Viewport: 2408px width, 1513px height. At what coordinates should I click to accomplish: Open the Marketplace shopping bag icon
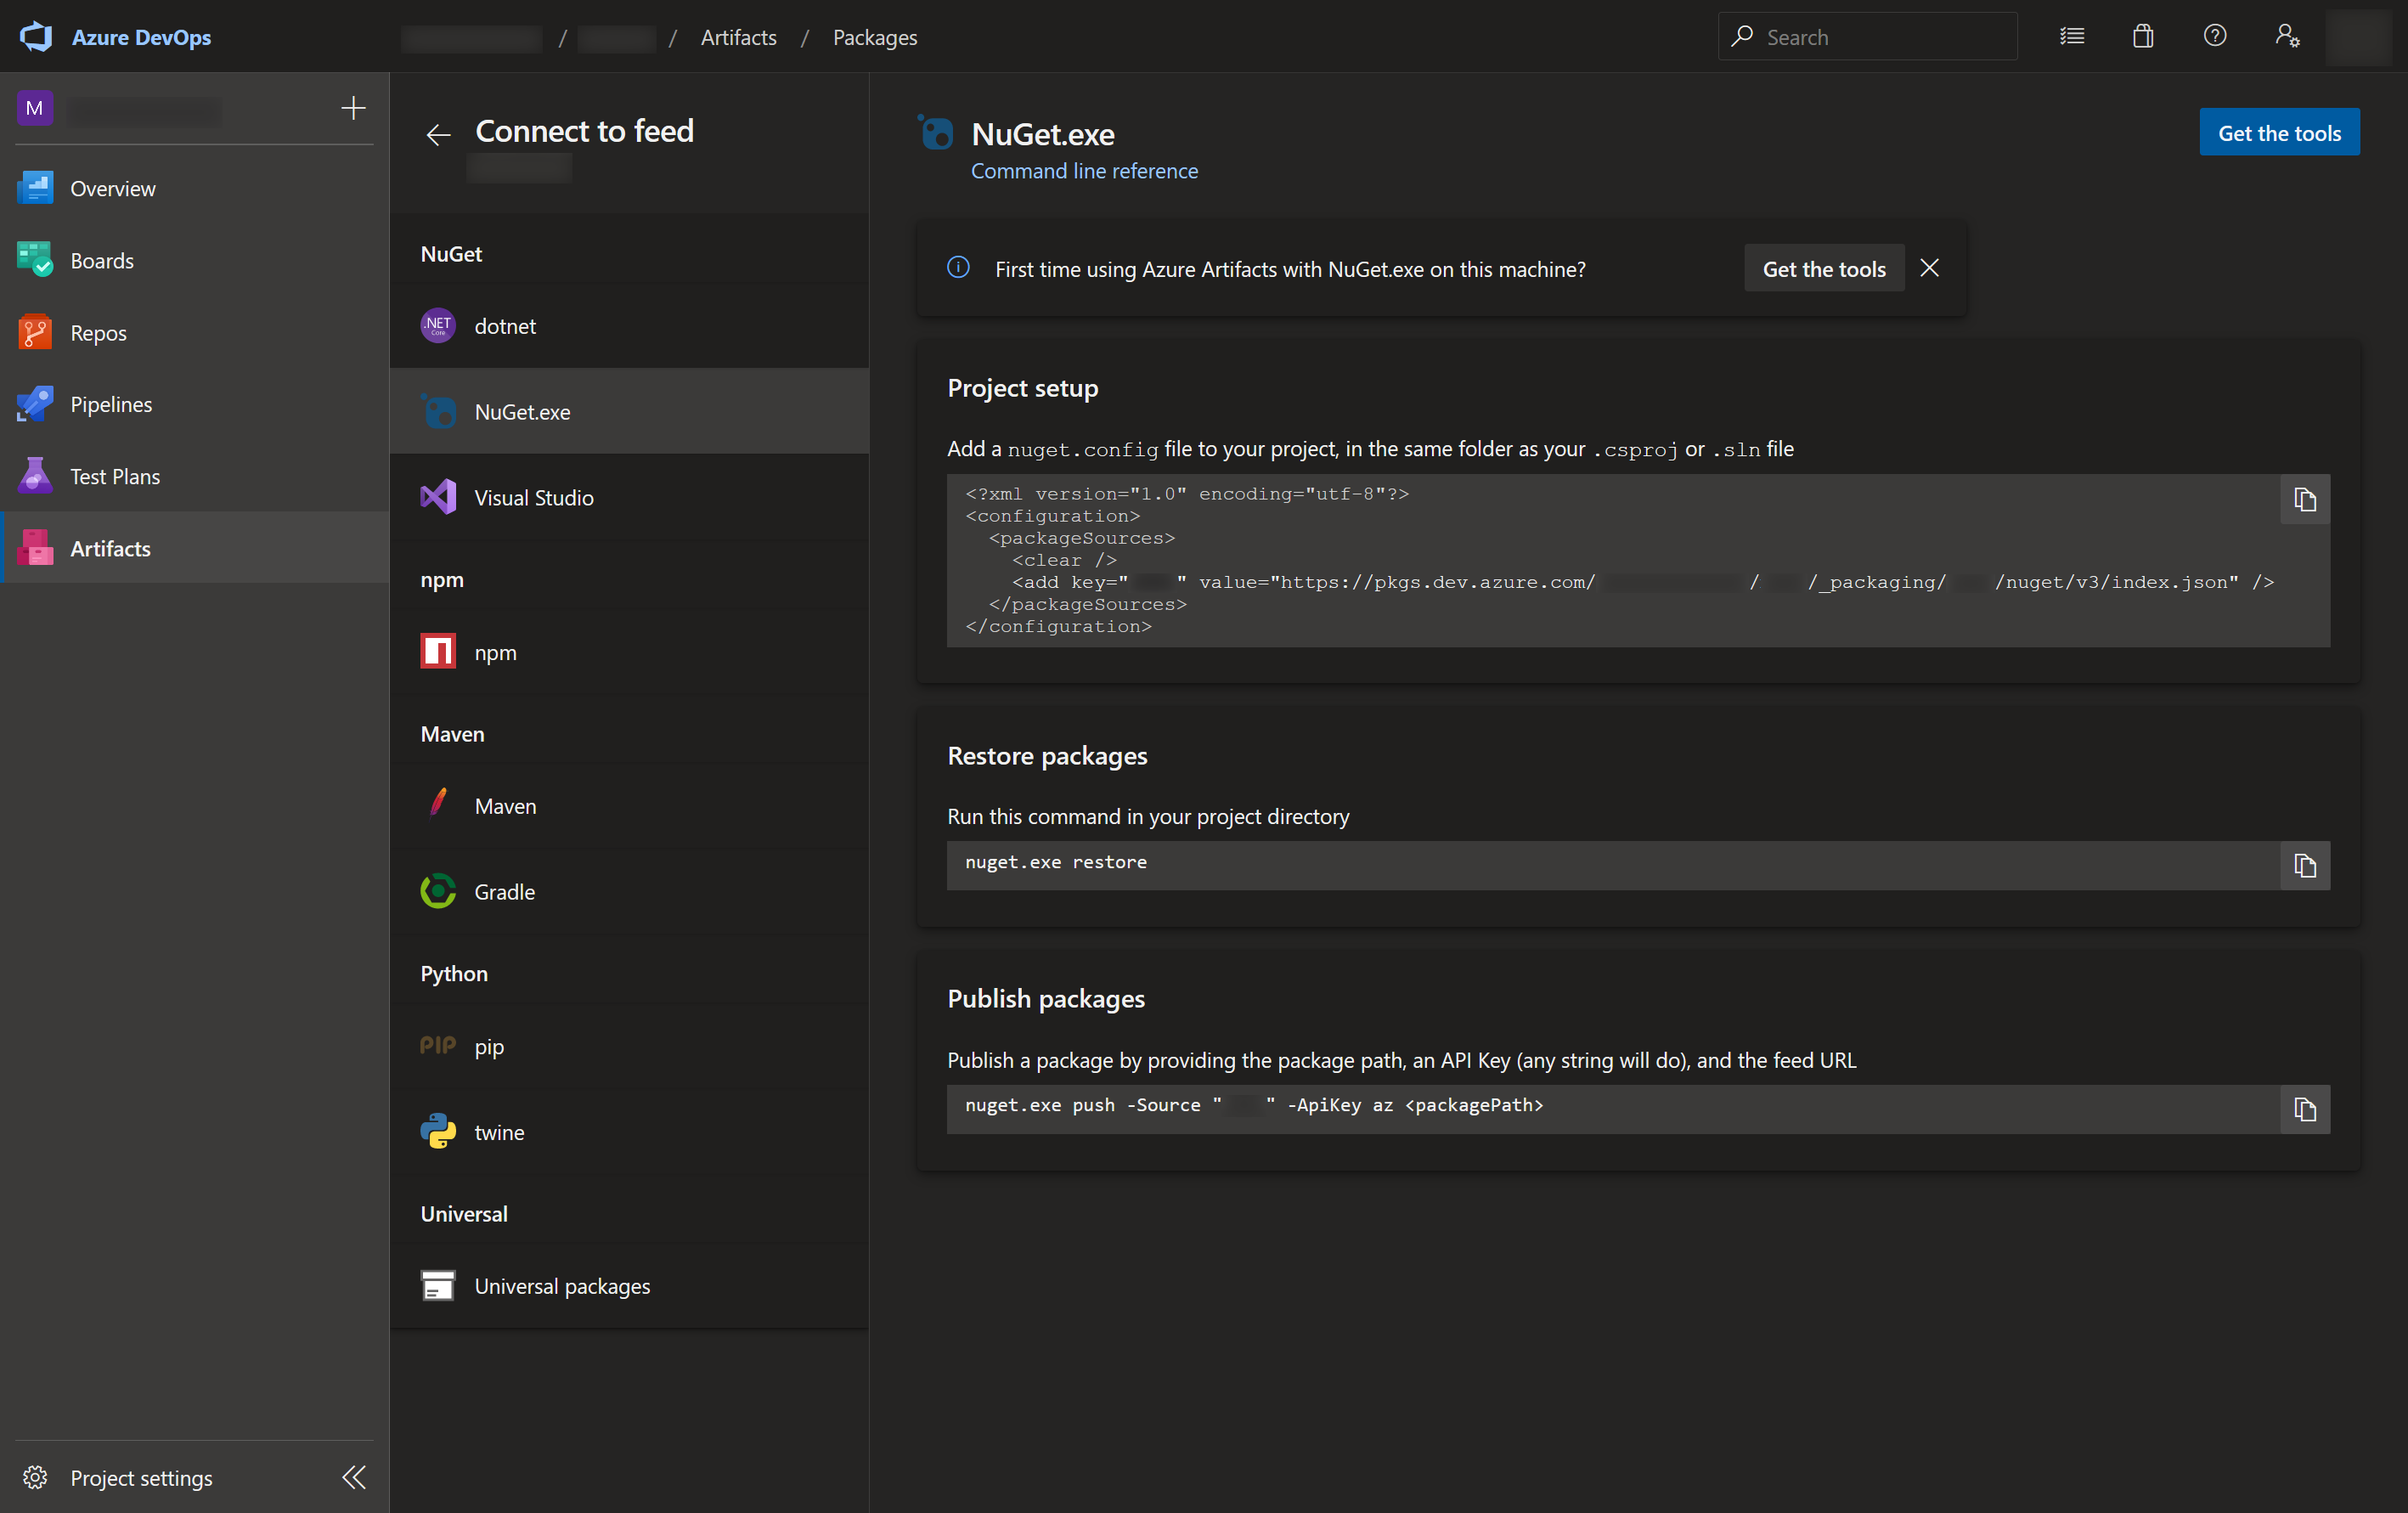click(2143, 37)
